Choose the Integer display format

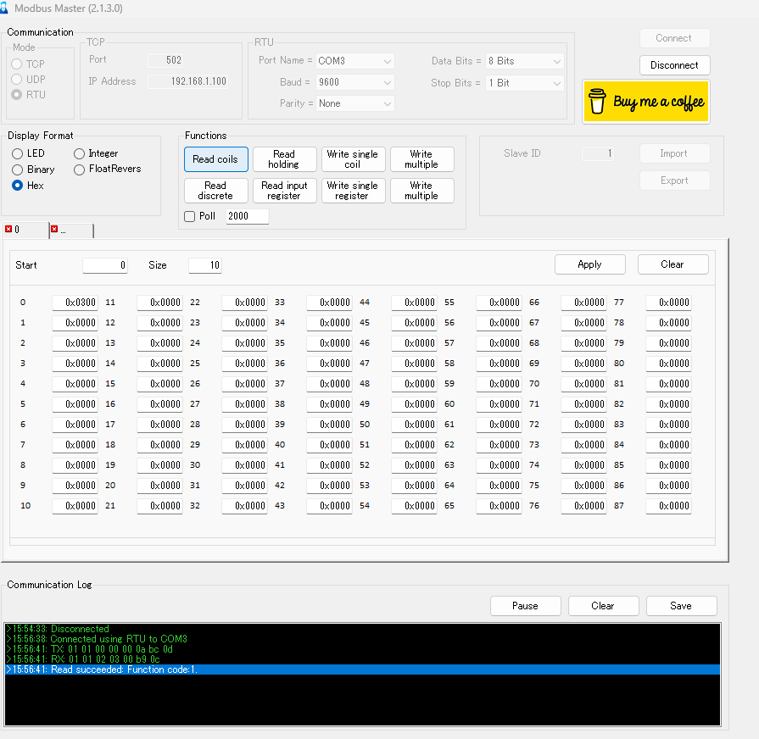[x=80, y=153]
